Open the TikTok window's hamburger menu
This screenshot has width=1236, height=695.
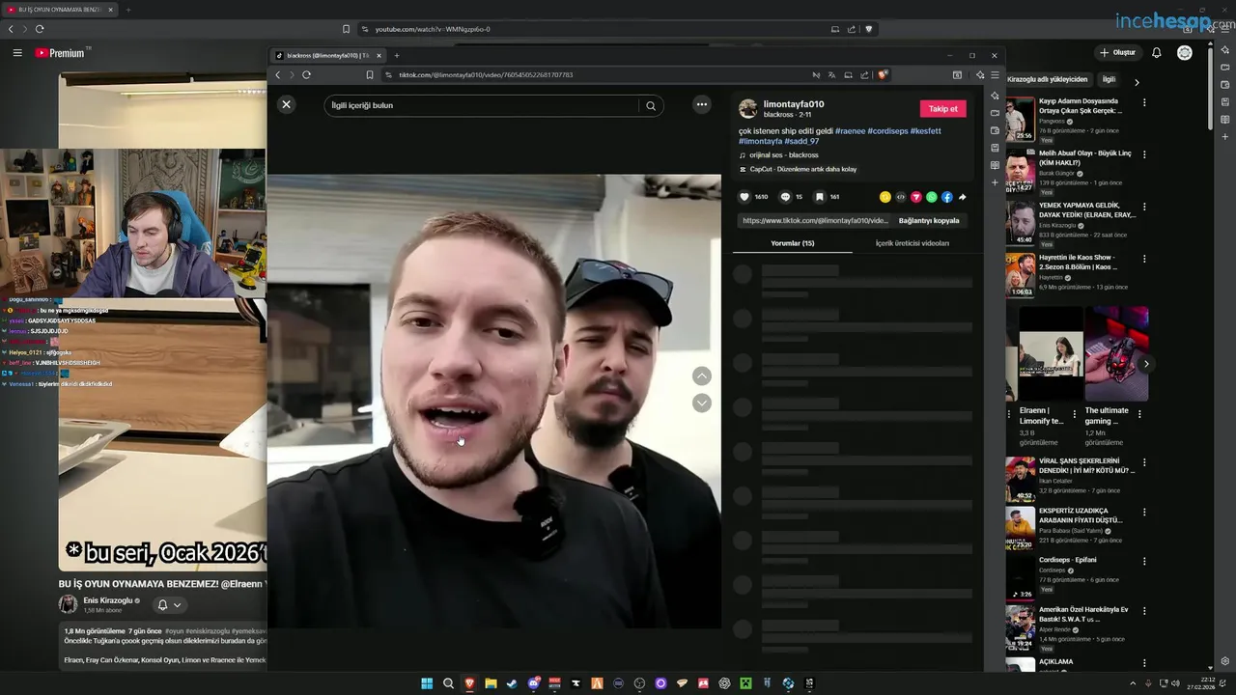point(995,75)
